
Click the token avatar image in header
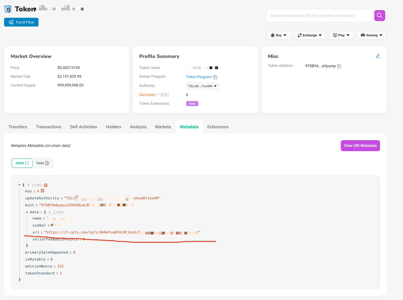tap(8, 9)
